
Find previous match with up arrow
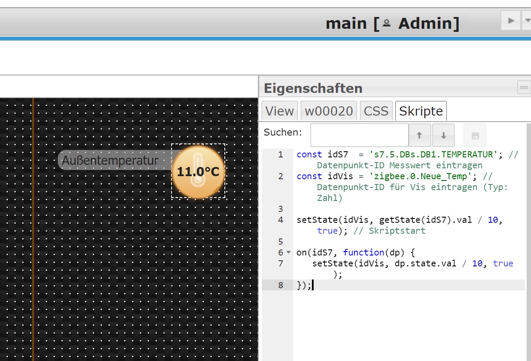point(419,135)
